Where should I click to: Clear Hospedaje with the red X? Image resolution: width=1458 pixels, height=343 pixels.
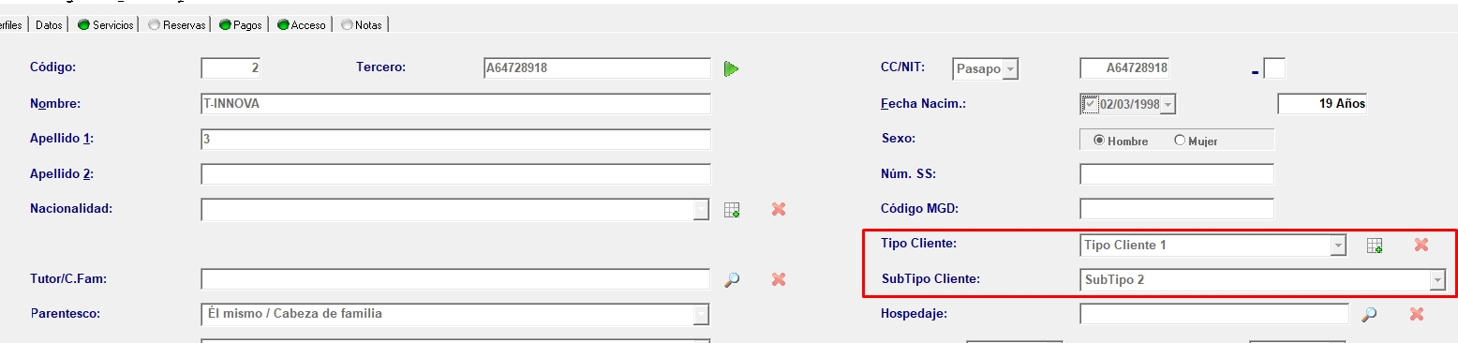1416,315
